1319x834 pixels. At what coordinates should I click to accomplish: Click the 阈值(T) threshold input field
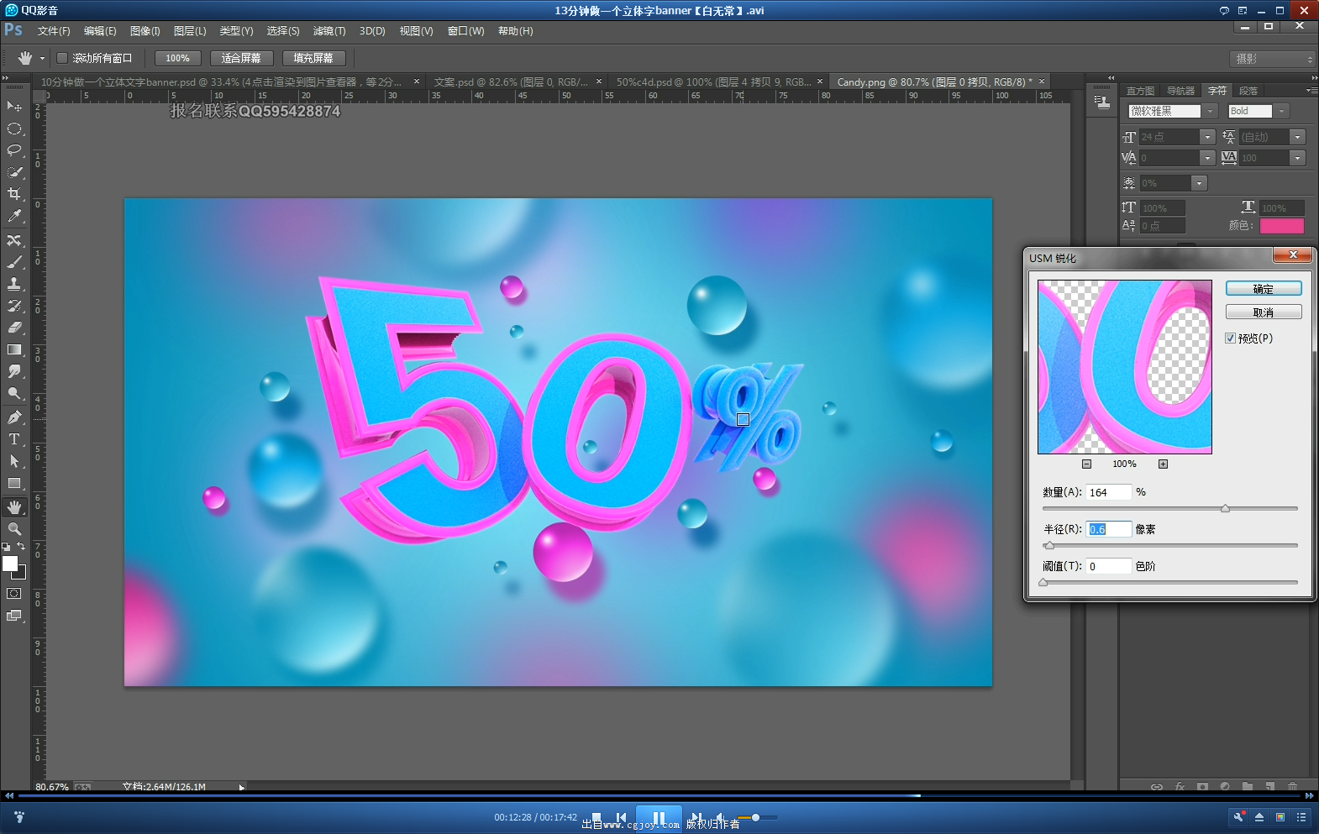pos(1109,566)
